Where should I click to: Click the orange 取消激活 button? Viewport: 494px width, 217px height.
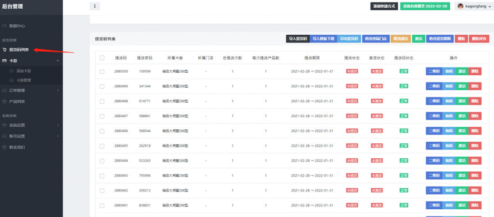click(x=400, y=39)
